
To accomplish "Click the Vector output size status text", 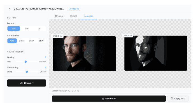I will 66,91.
